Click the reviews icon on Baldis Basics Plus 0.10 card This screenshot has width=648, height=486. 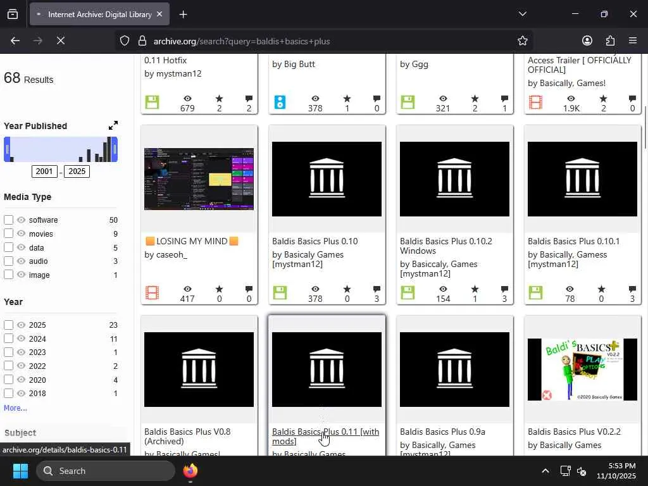[x=377, y=289]
